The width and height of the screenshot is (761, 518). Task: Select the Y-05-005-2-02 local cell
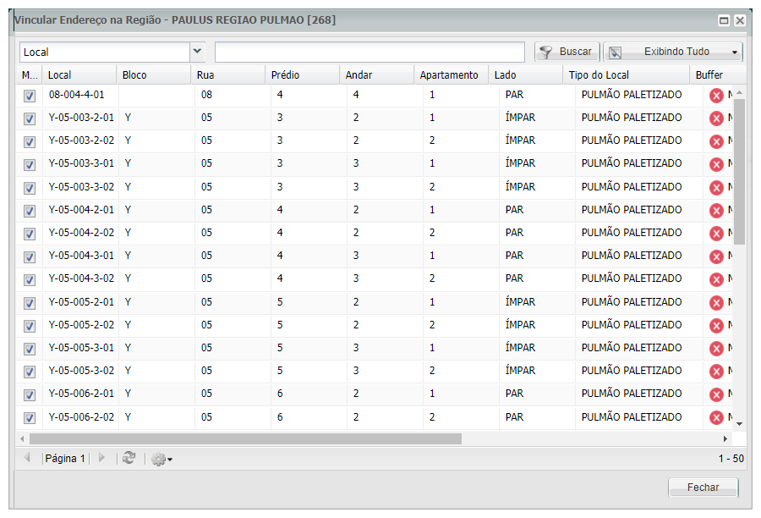click(x=81, y=325)
